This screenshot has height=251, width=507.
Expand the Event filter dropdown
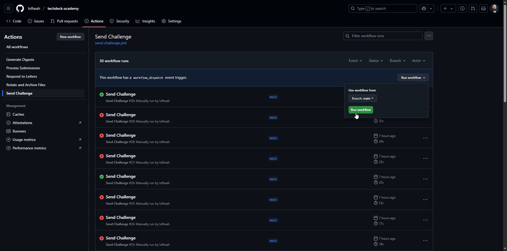[x=355, y=61]
